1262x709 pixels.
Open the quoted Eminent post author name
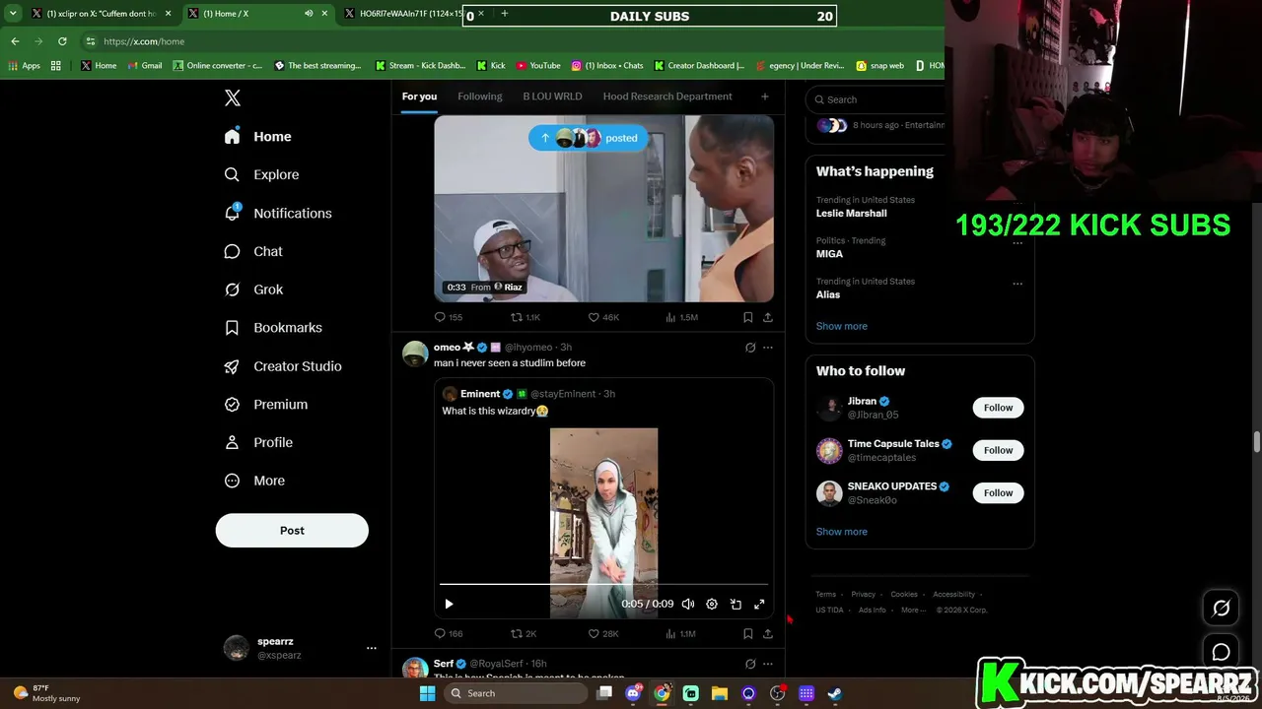[480, 394]
